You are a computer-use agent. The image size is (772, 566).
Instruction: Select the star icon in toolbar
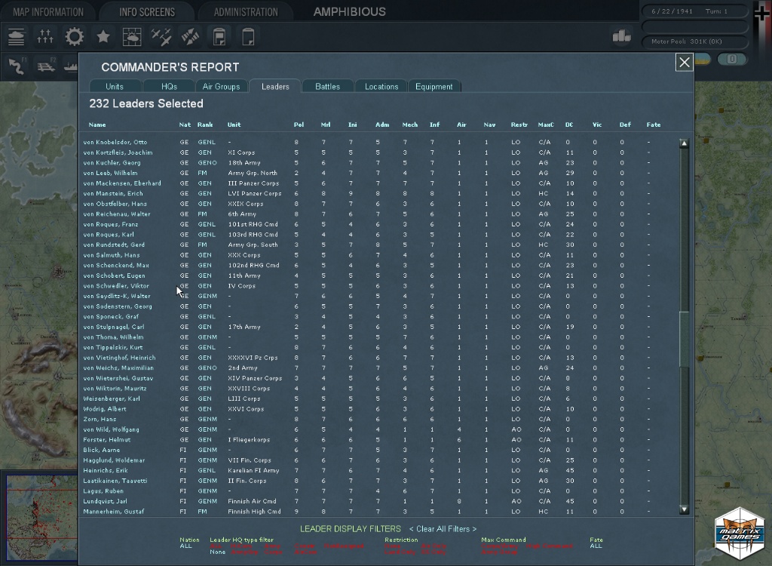103,36
